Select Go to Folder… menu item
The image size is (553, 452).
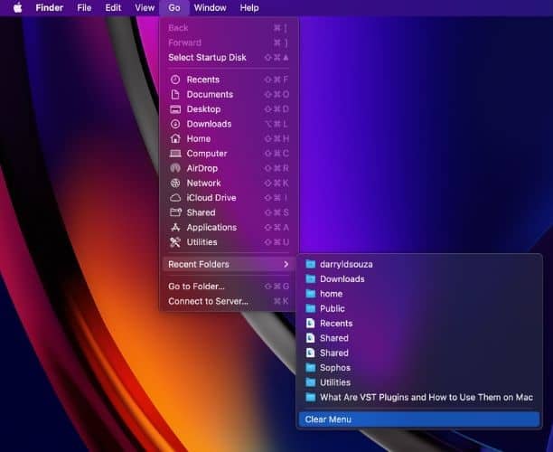pos(196,287)
